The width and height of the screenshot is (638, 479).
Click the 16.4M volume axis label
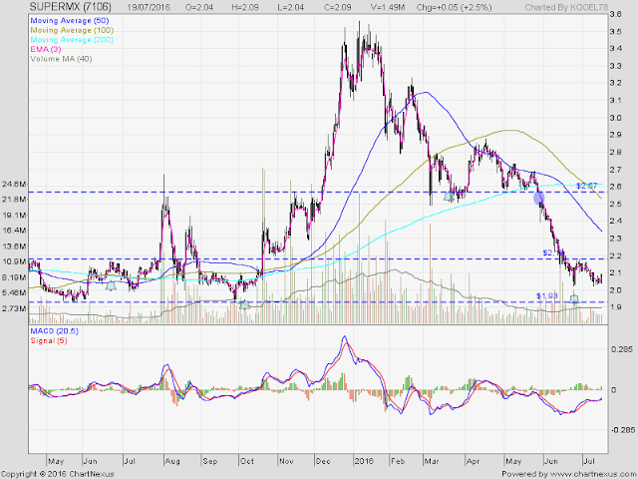14,231
